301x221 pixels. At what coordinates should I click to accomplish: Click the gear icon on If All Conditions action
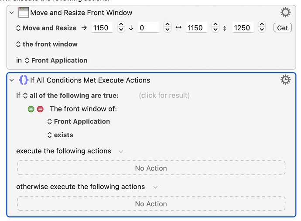coord(285,79)
